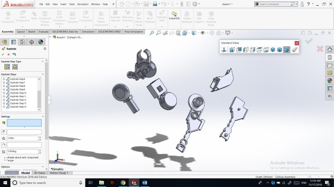
Task: Open SOLIDWORKS Resources home task pane
Action: pos(330,50)
